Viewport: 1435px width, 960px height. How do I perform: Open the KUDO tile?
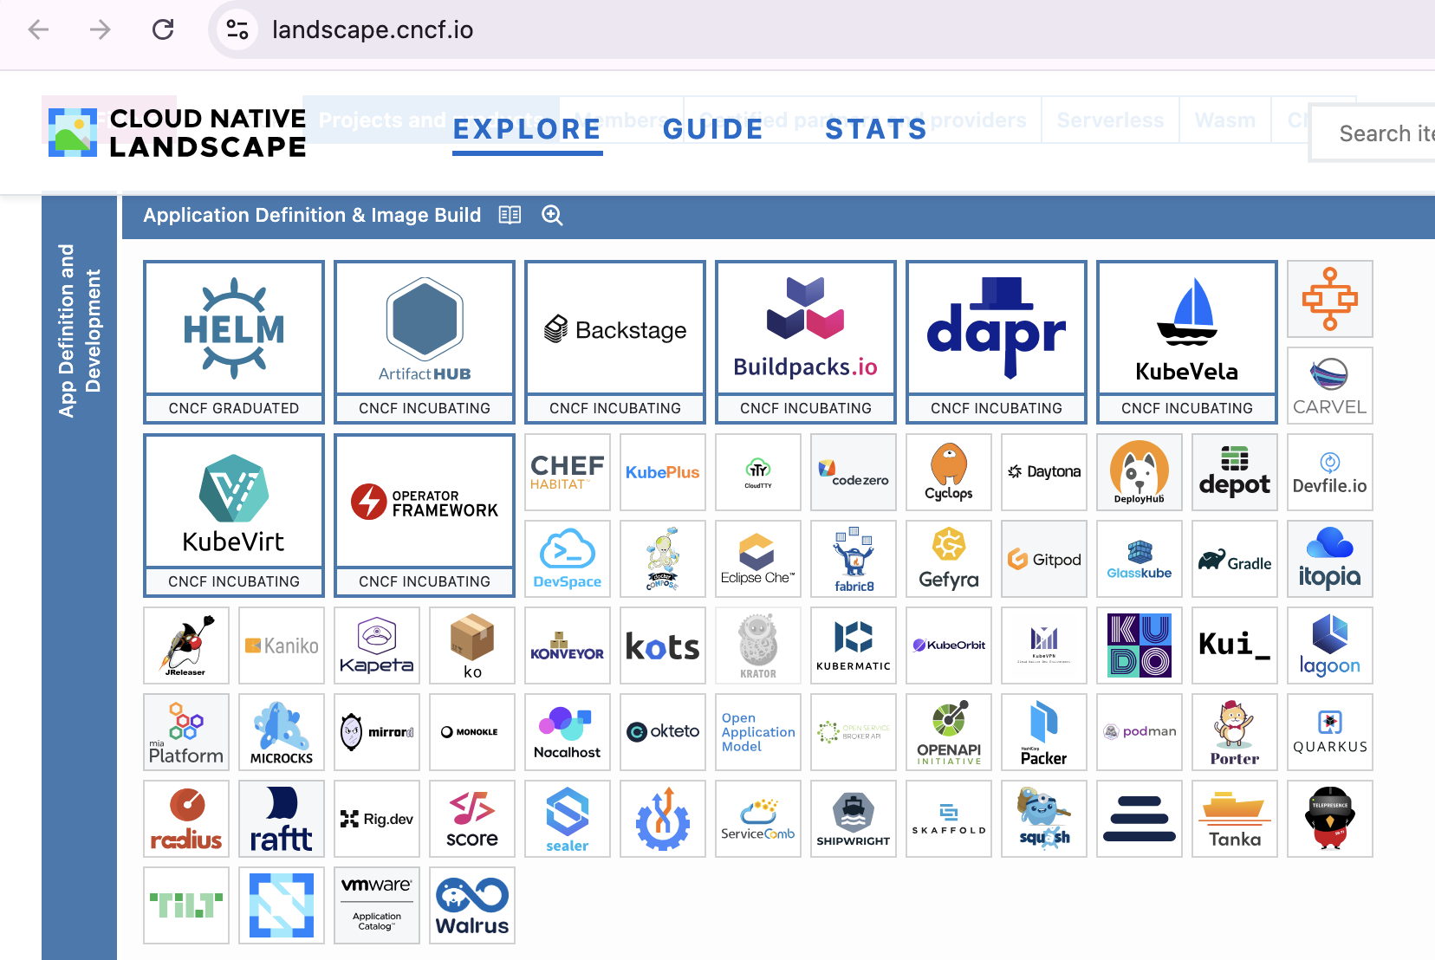coord(1140,645)
